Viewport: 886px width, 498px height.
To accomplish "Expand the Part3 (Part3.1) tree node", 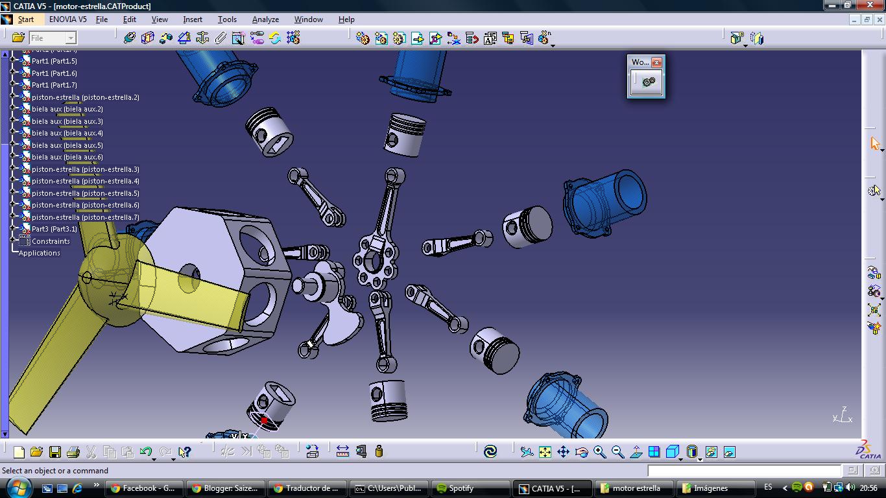I will [x=12, y=228].
